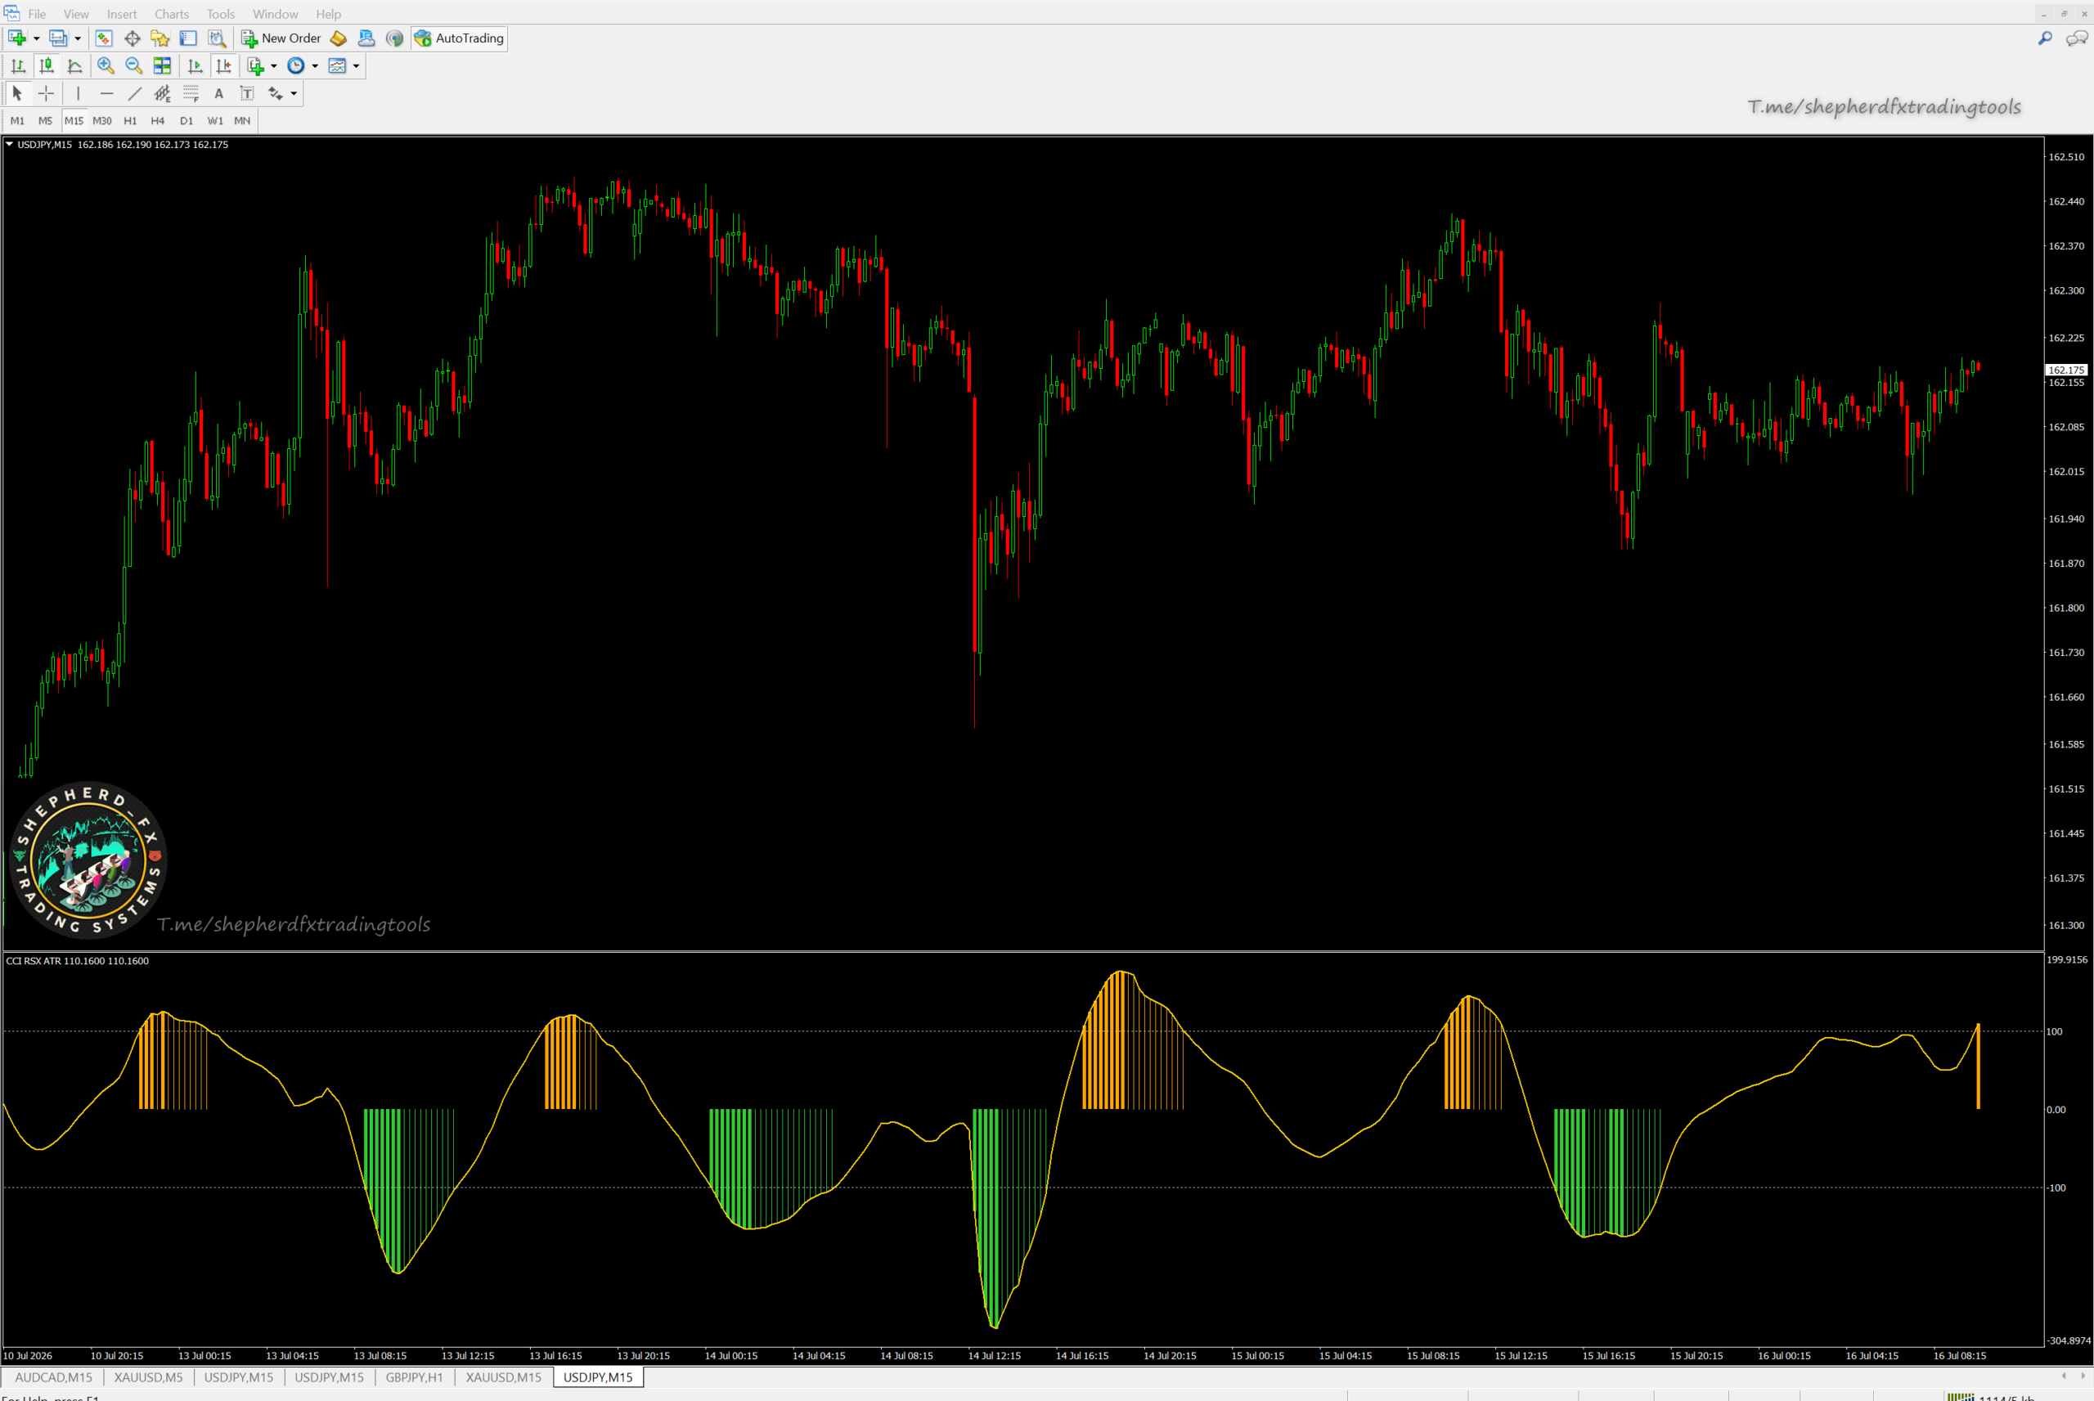This screenshot has width=2094, height=1401.
Task: Switch chart to line chart mode
Action: 75,66
